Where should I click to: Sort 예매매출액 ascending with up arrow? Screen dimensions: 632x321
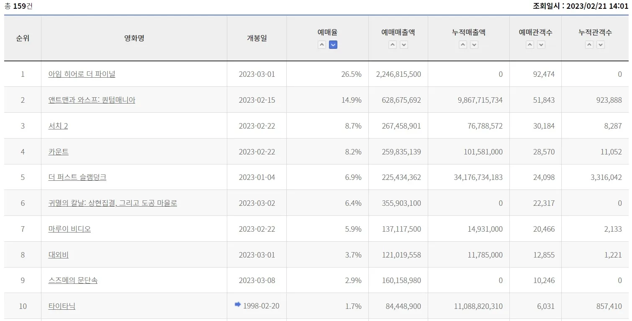(x=392, y=45)
